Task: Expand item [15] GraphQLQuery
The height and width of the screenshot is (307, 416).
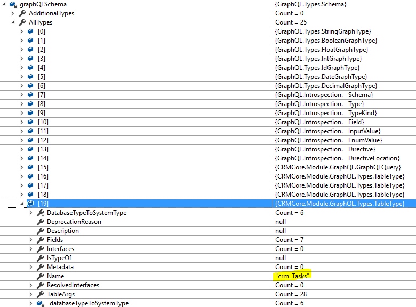Action: point(22,167)
